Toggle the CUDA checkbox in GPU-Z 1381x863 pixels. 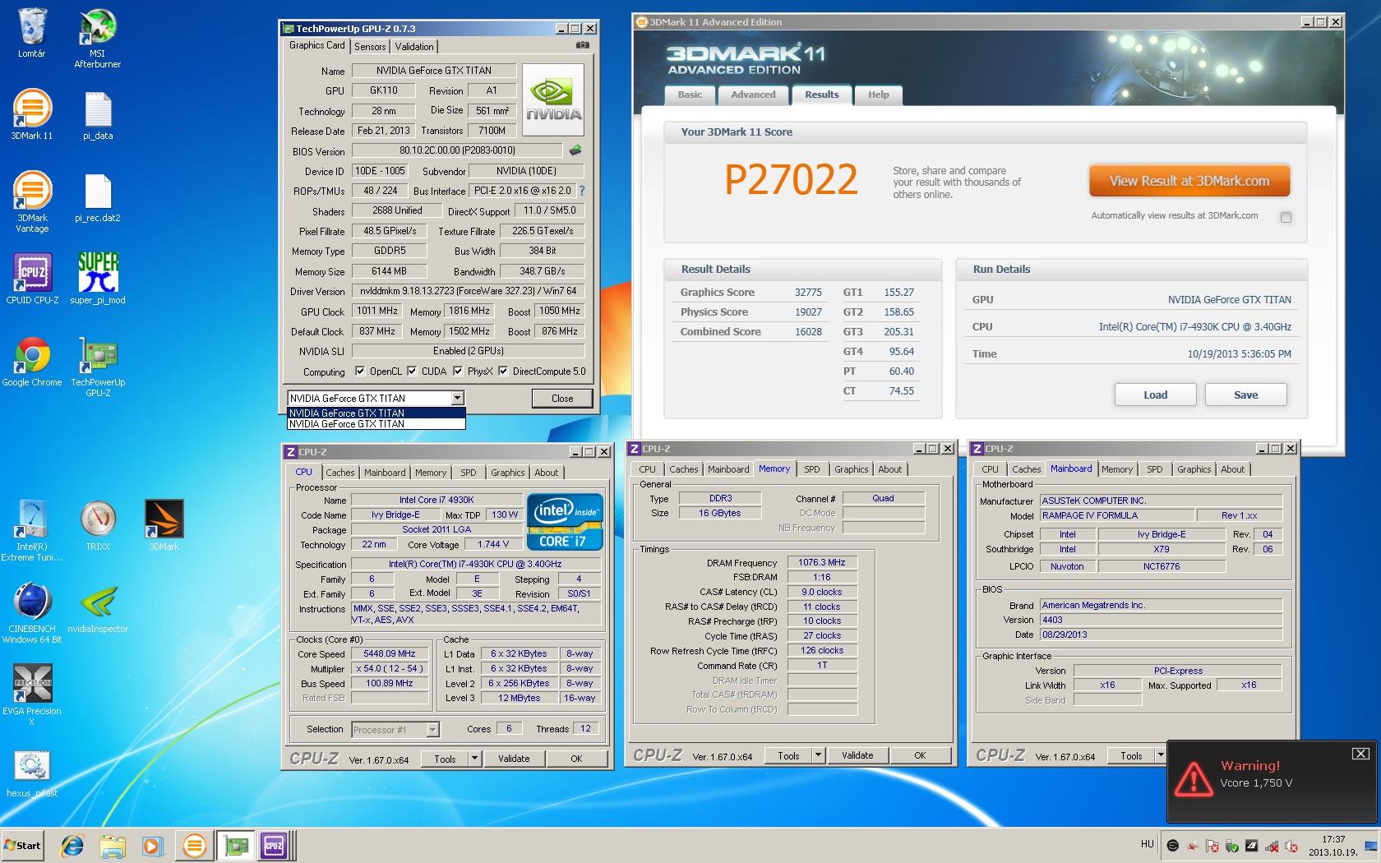[x=412, y=372]
